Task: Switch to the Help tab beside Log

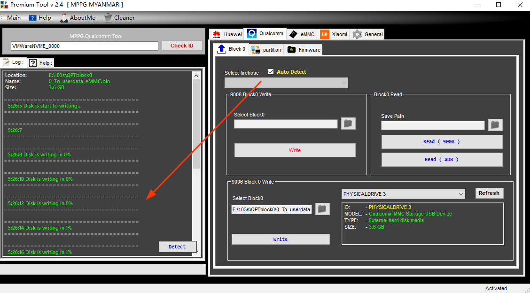Action: click(x=40, y=63)
